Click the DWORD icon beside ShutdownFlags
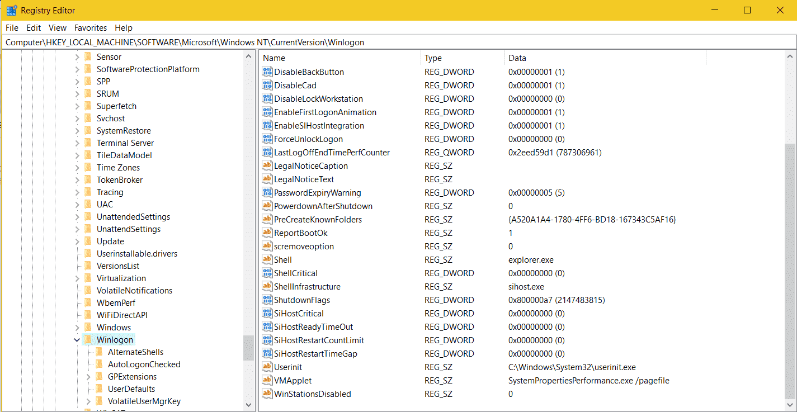Viewport: 797px width, 412px height. point(267,300)
